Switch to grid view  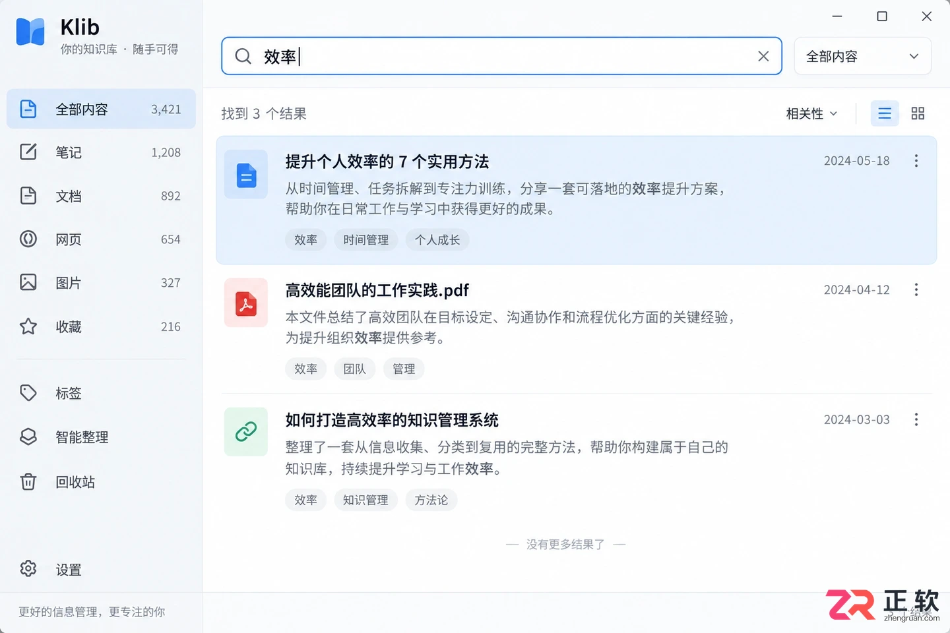pyautogui.click(x=918, y=113)
